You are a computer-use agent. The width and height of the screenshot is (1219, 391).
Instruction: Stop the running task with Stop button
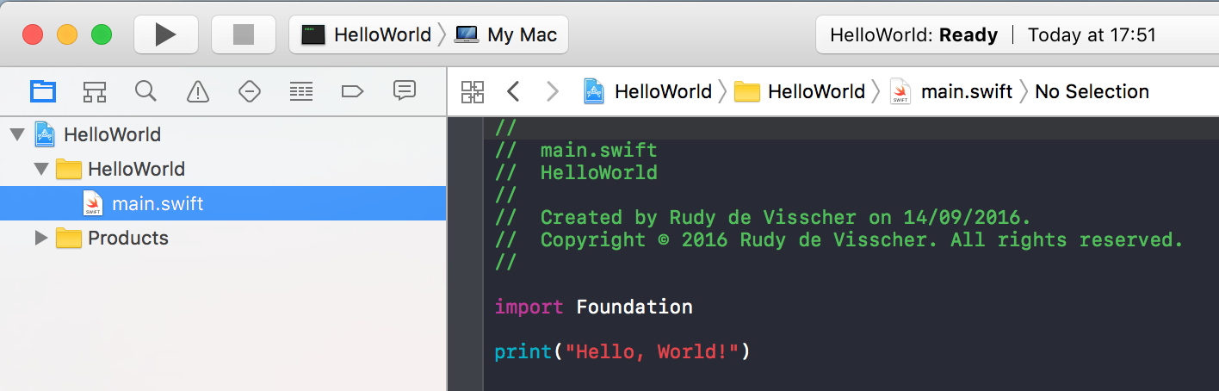click(x=244, y=34)
